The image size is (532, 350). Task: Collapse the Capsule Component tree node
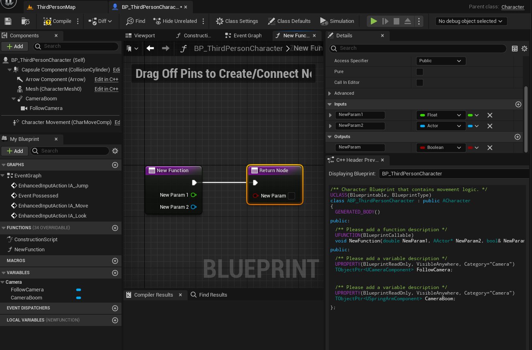(x=9, y=70)
